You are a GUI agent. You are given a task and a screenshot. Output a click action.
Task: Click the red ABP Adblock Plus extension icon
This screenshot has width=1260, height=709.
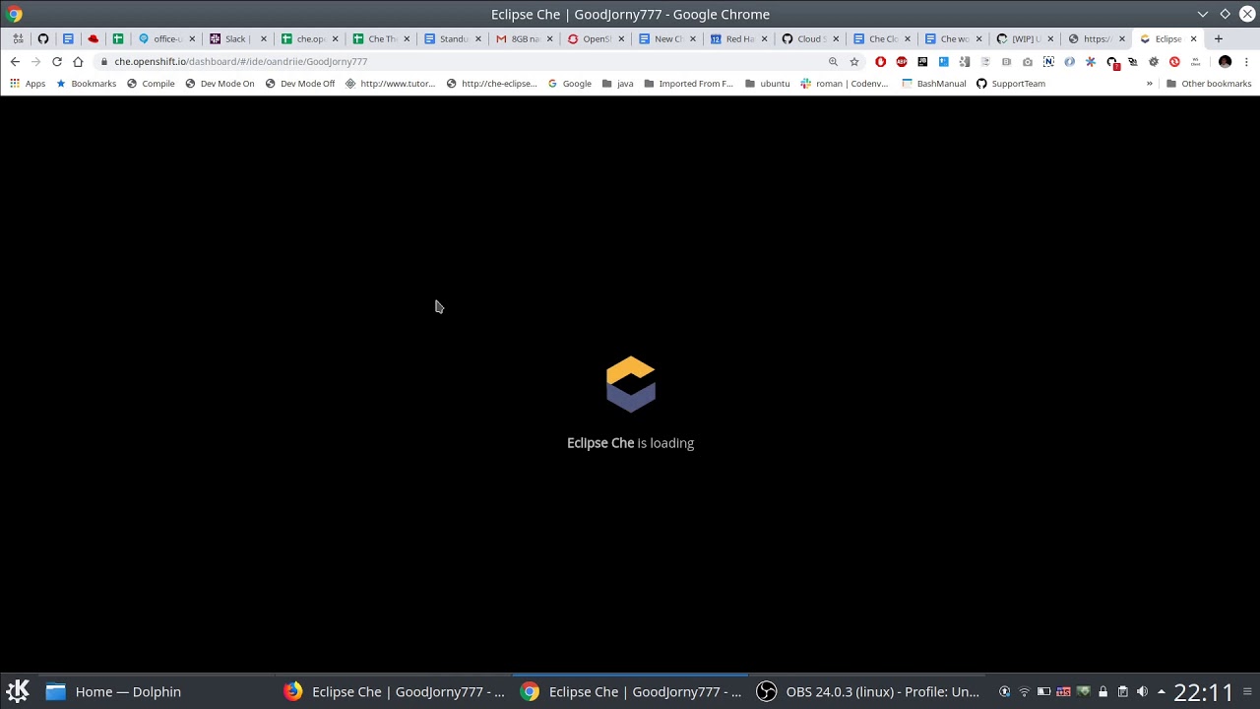point(902,61)
